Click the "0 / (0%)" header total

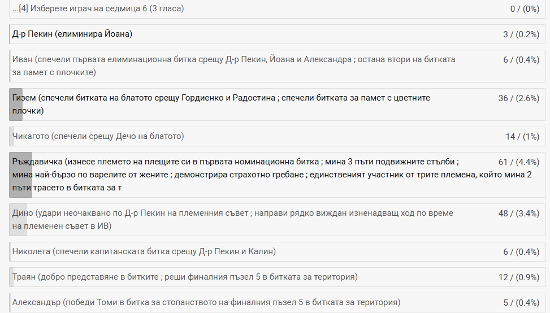click(x=524, y=8)
